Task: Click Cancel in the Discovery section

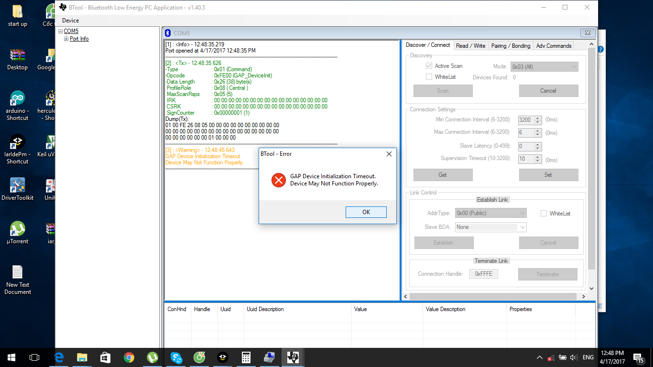Action: (x=548, y=91)
